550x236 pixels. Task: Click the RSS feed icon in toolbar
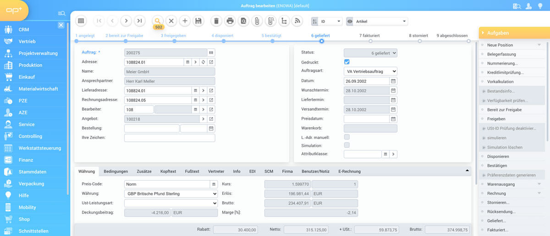click(297, 21)
